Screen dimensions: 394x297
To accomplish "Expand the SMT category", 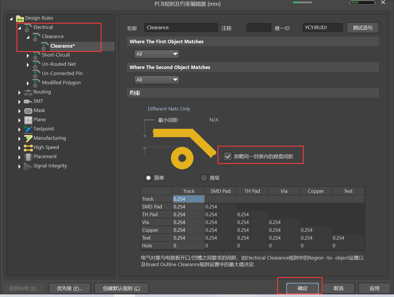I will pyautogui.click(x=19, y=102).
